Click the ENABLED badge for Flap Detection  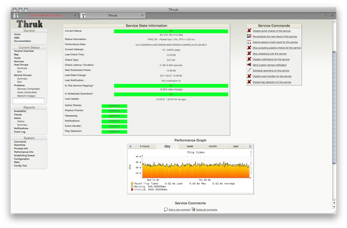(114, 132)
